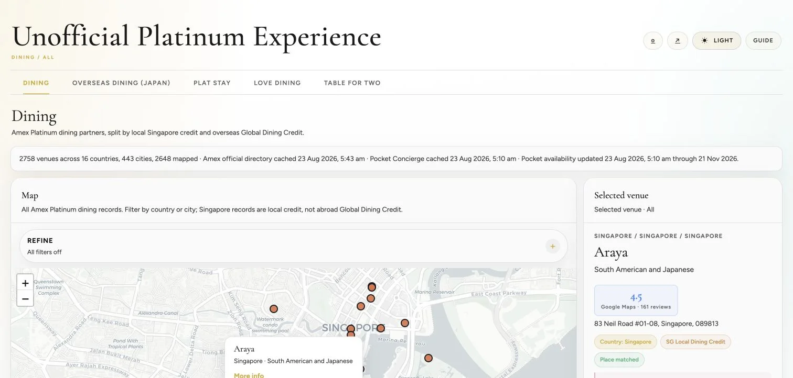Click address 83 Neil Road #01-08
This screenshot has height=378, width=793.
[656, 324]
